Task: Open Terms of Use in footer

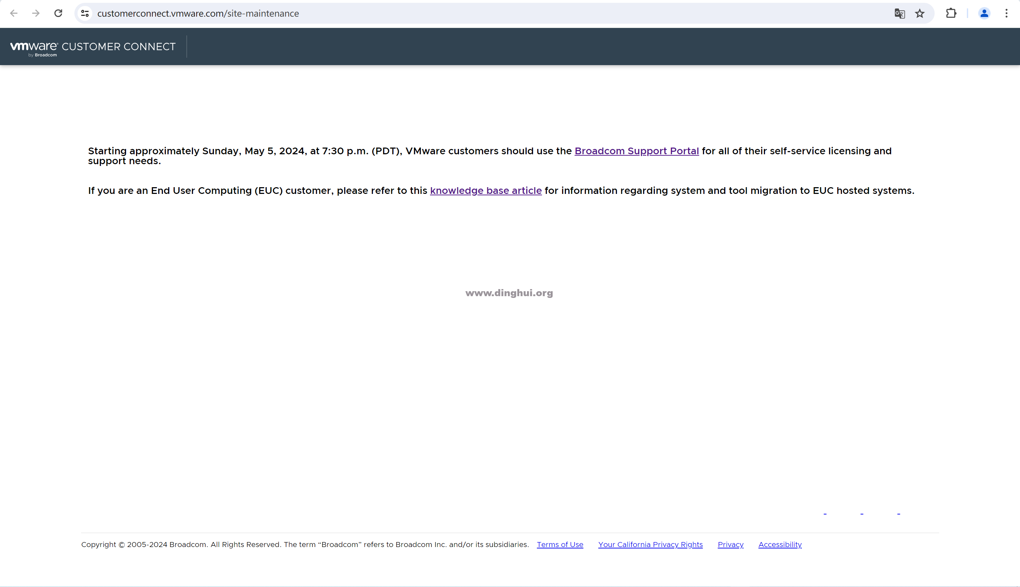Action: [x=560, y=544]
